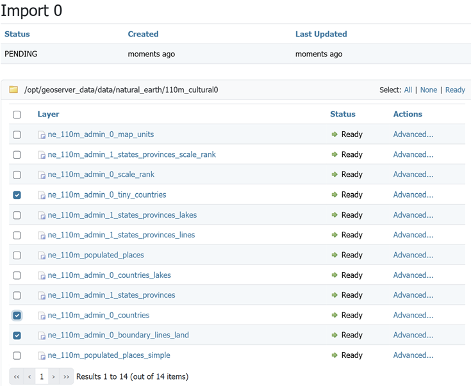The height and width of the screenshot is (386, 471).
Task: Click the layer icon beside ne_110m_admin_0_countries
Action: [x=42, y=316]
